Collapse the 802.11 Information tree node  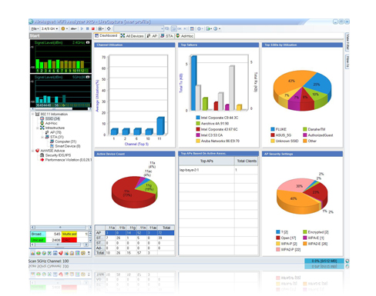[32, 114]
